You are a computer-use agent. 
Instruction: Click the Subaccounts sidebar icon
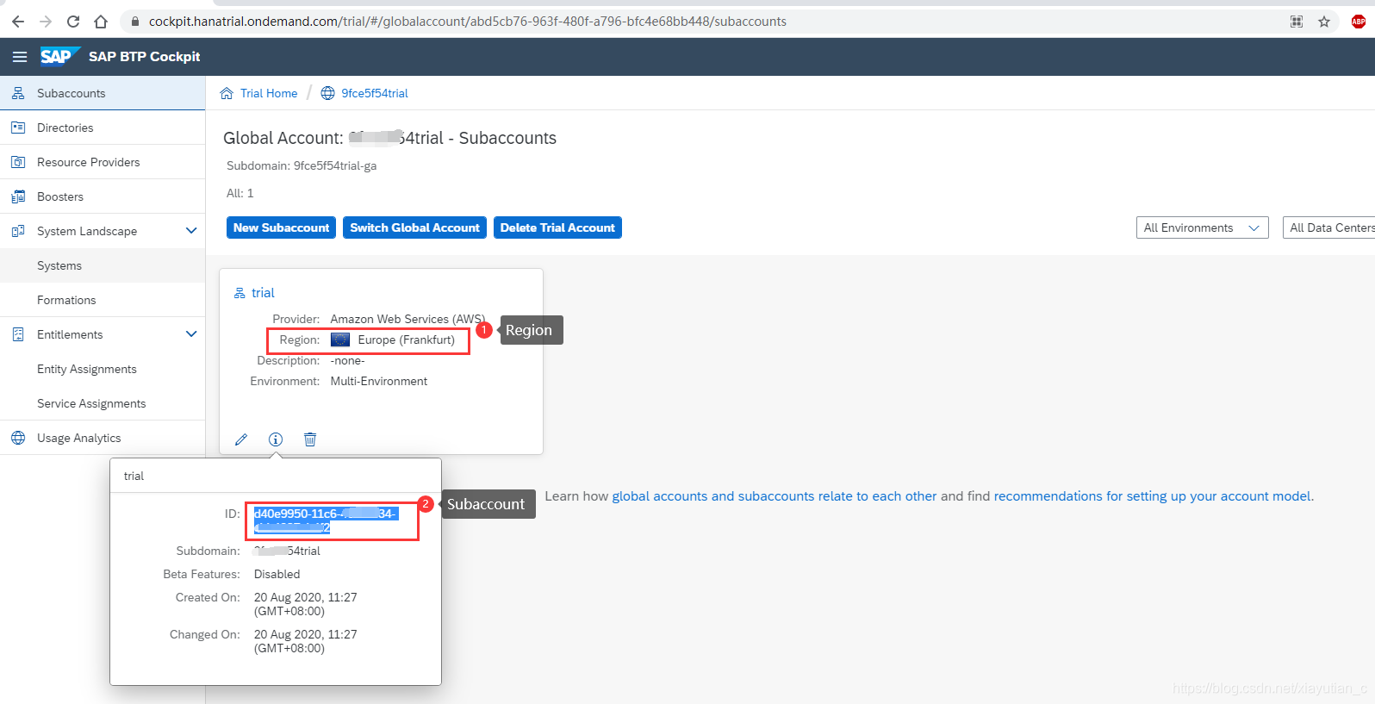coord(18,93)
